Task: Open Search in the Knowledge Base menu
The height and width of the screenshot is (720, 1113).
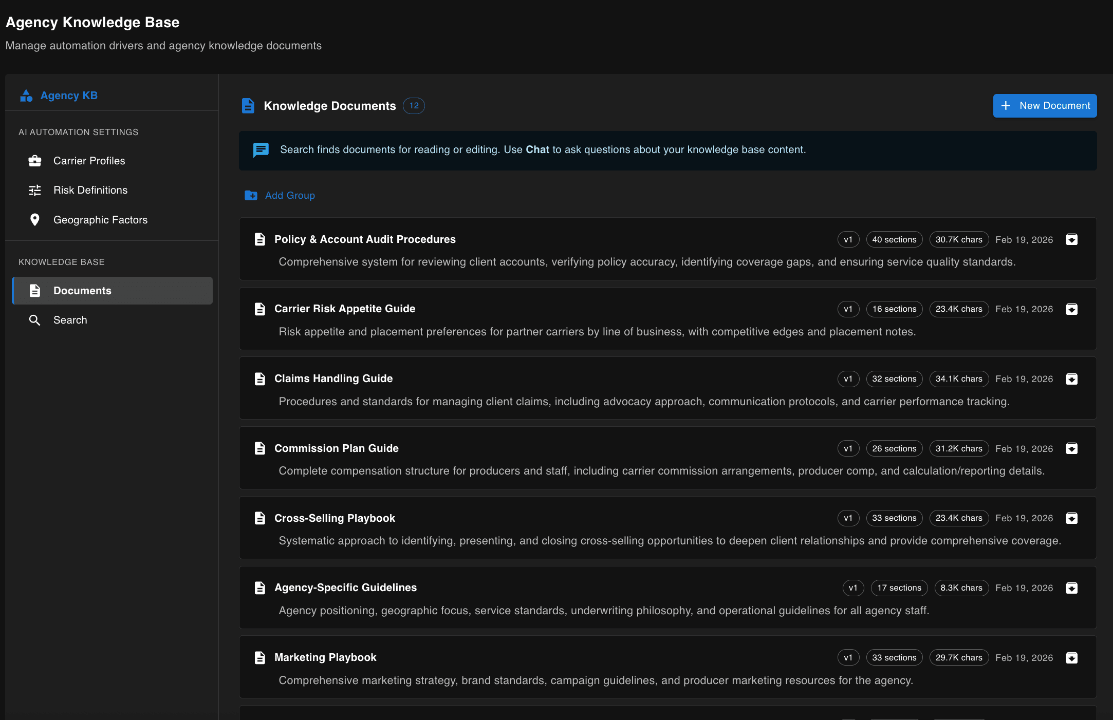Action: point(112,320)
